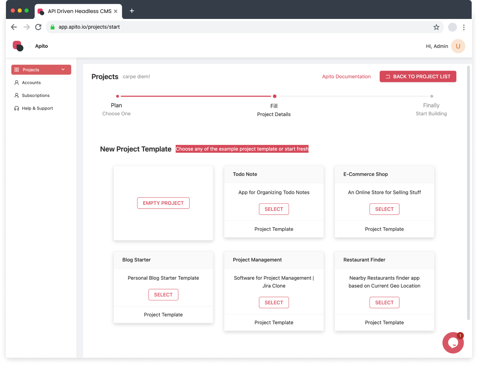Click the Plan step marker
Screen dimensions: 478x365
[x=118, y=96]
